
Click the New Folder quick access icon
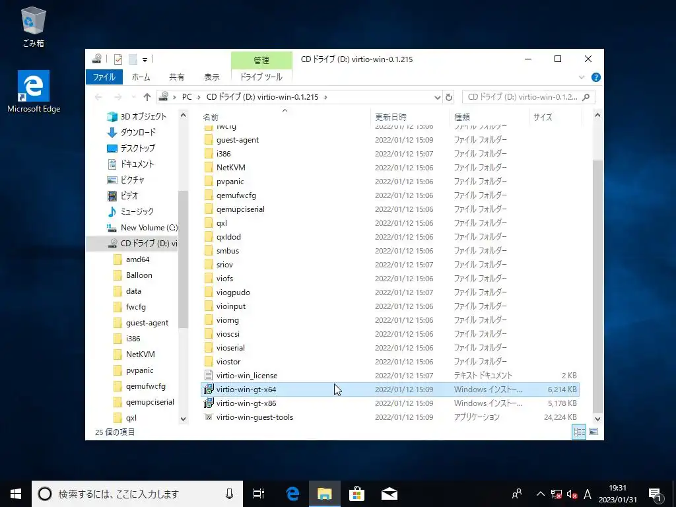pos(133,59)
